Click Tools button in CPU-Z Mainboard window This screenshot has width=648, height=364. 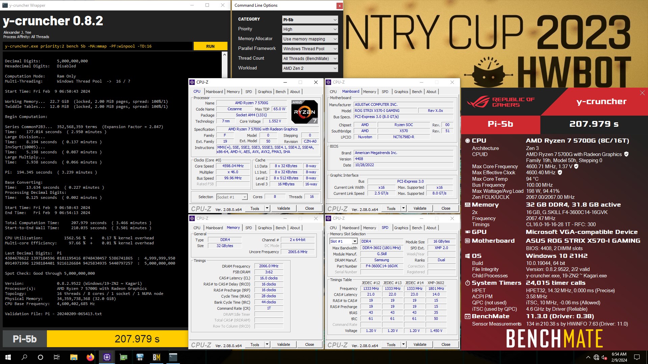(x=391, y=208)
